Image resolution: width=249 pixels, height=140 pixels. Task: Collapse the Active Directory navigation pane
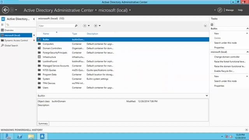[34, 19]
